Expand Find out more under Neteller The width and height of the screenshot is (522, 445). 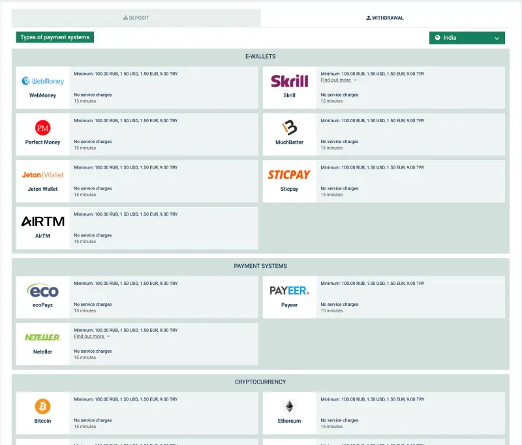pyautogui.click(x=91, y=337)
